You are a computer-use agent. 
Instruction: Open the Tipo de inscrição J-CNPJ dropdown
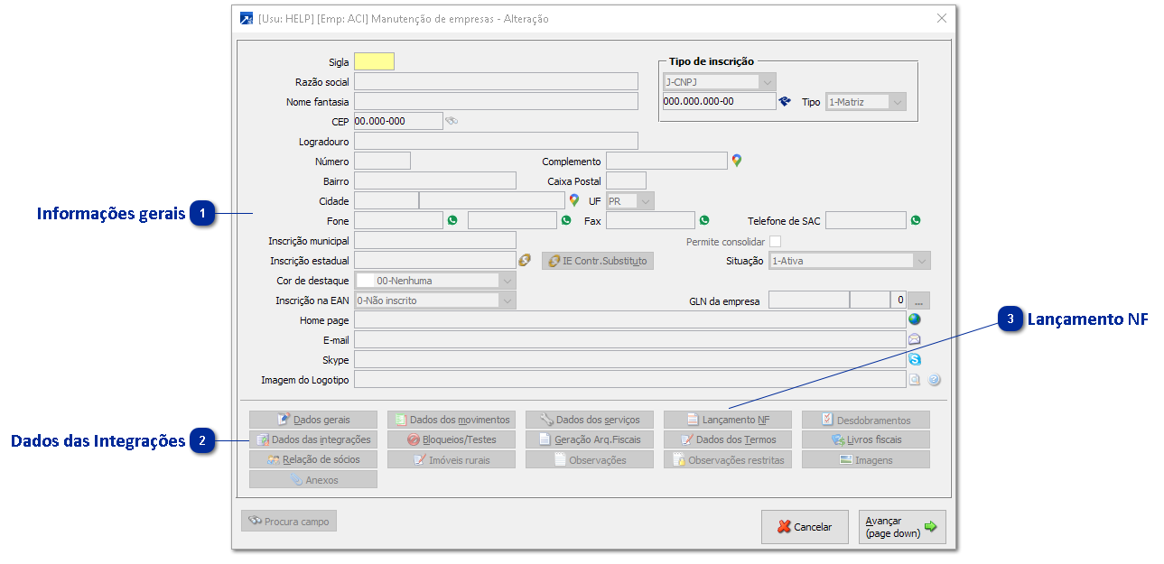(768, 82)
